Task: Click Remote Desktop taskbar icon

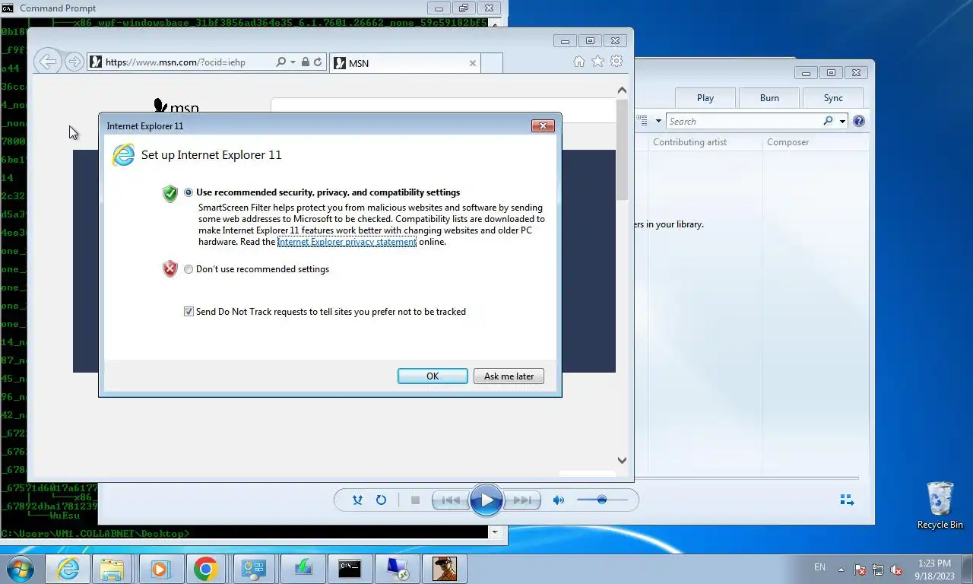Action: point(397,569)
